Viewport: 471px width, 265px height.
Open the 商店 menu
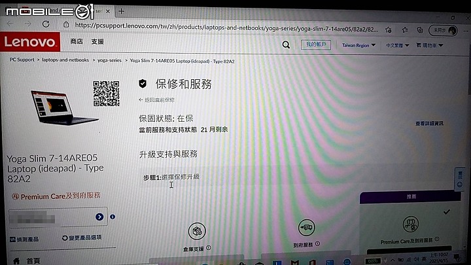pos(77,41)
